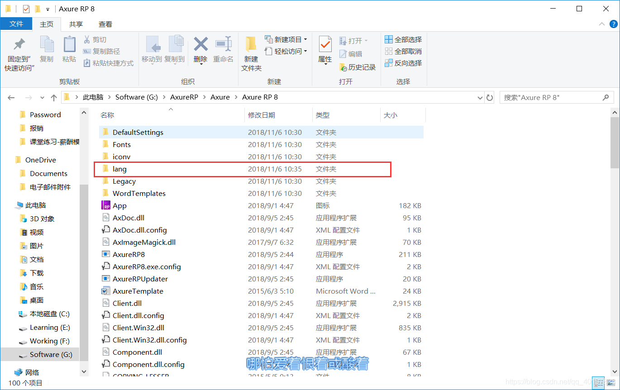Select Network (网络) in navigation pane
620x390 pixels.
32,372
